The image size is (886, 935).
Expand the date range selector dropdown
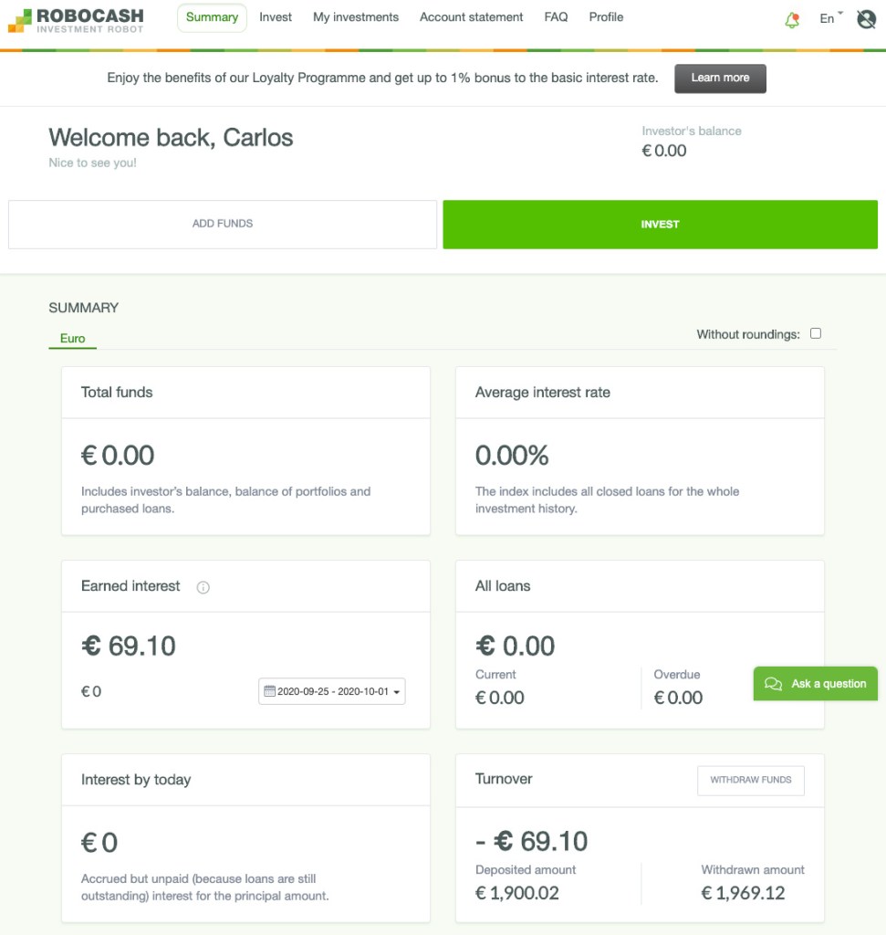(x=397, y=692)
